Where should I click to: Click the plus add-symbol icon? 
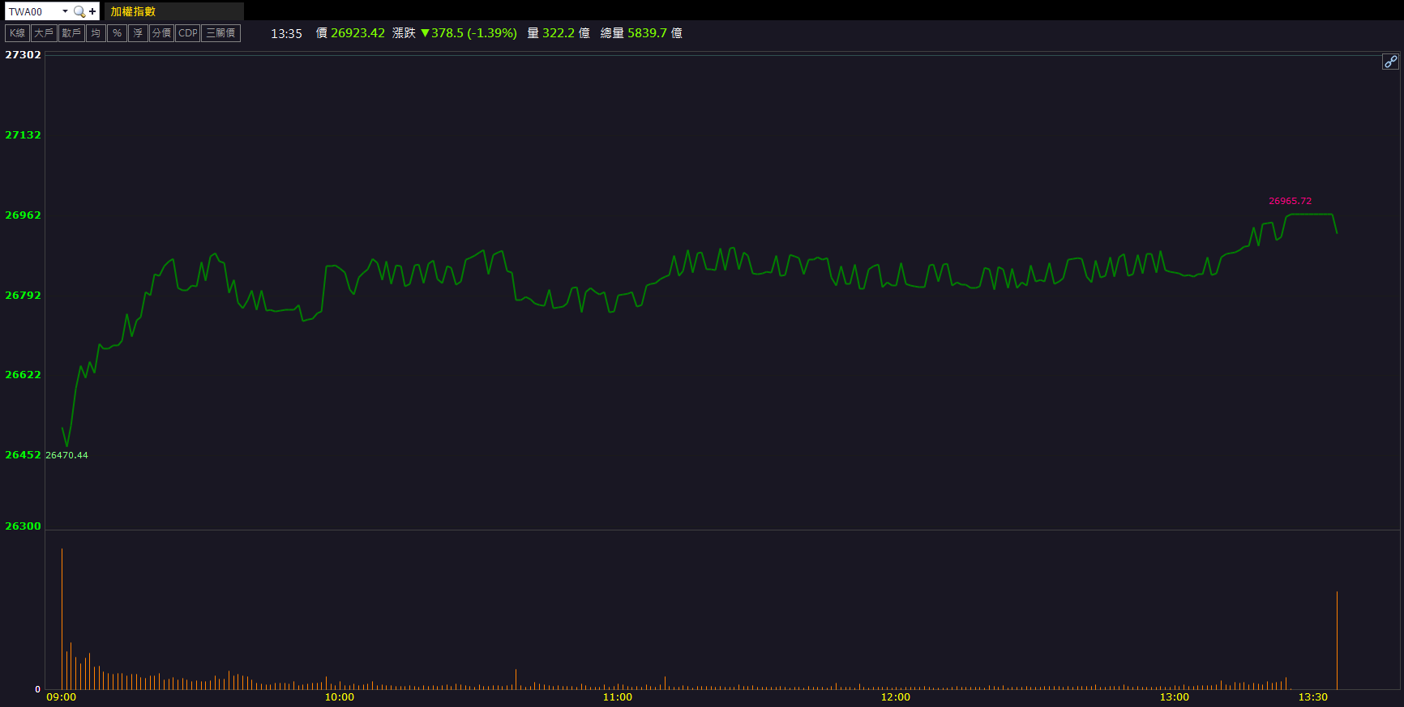pos(92,11)
